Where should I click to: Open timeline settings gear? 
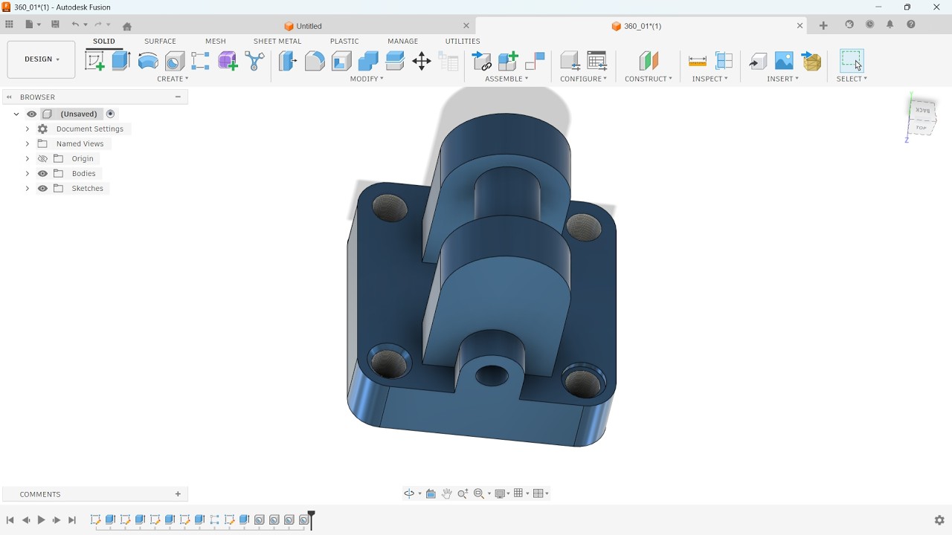[x=939, y=520]
